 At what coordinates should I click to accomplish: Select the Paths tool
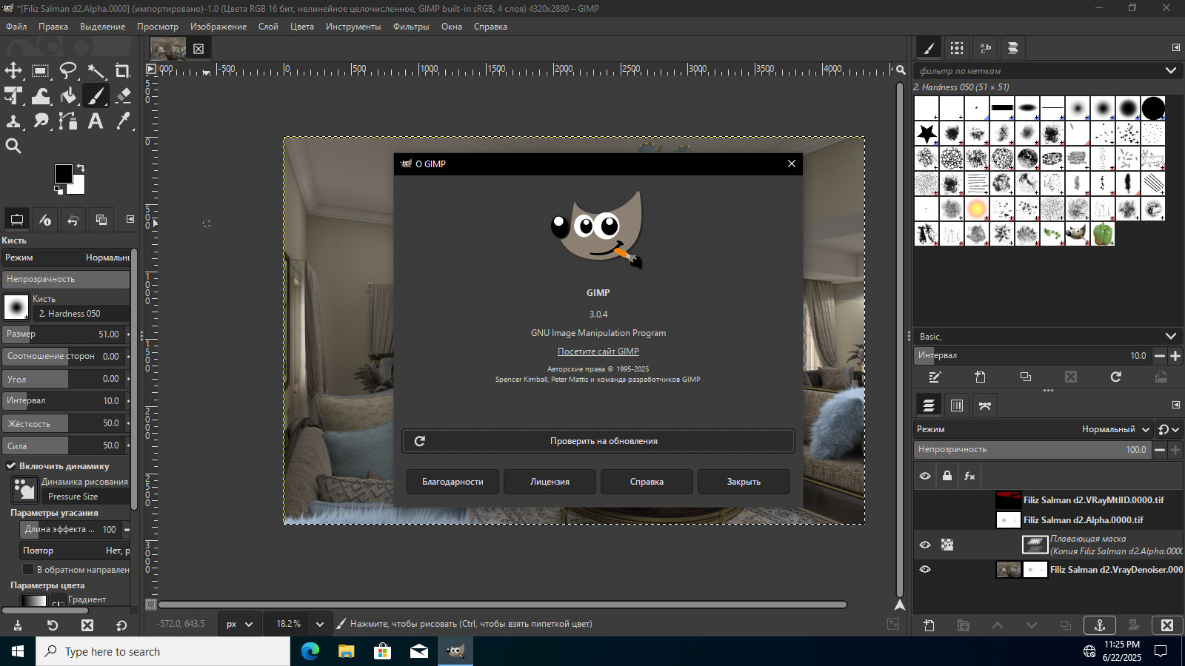coord(68,121)
